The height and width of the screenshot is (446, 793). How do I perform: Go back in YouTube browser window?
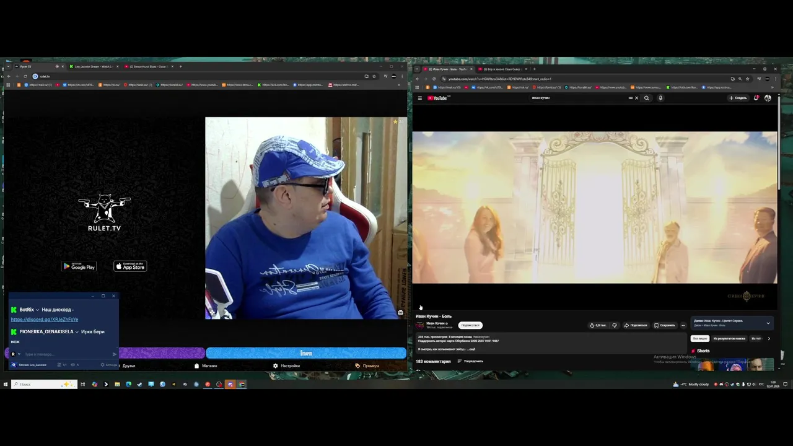[418, 79]
